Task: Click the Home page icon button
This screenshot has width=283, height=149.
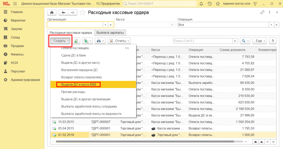Action: [x=52, y=13]
